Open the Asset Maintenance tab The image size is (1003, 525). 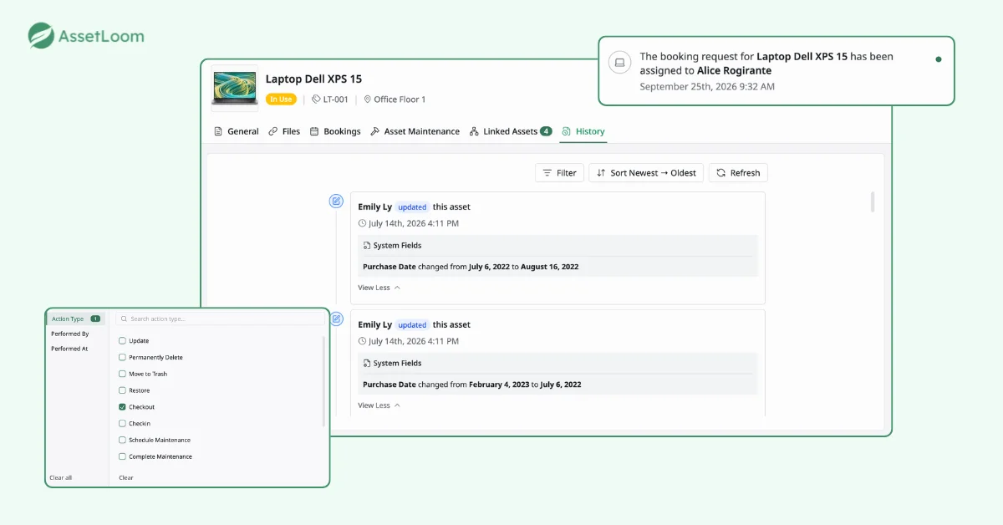[415, 131]
